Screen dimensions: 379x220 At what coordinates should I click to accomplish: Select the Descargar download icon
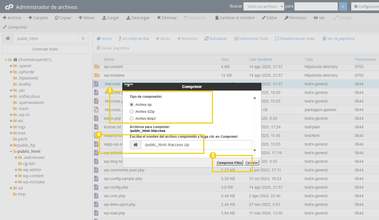(138, 17)
